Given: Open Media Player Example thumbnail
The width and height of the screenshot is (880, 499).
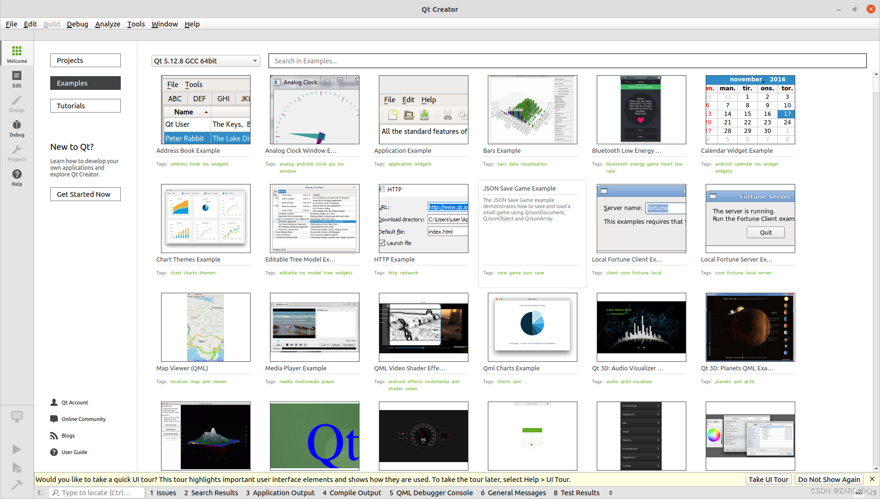Looking at the screenshot, I should coord(314,327).
